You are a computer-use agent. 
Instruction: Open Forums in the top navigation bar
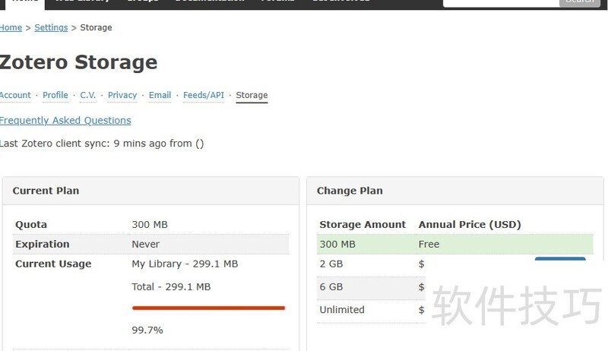click(x=277, y=2)
